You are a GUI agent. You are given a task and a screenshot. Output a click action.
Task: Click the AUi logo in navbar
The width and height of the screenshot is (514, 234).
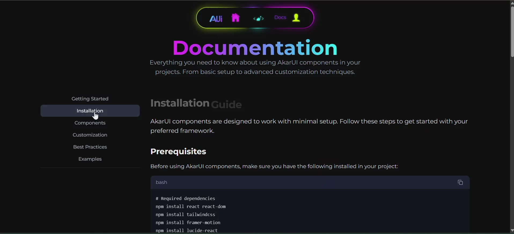coord(216,18)
